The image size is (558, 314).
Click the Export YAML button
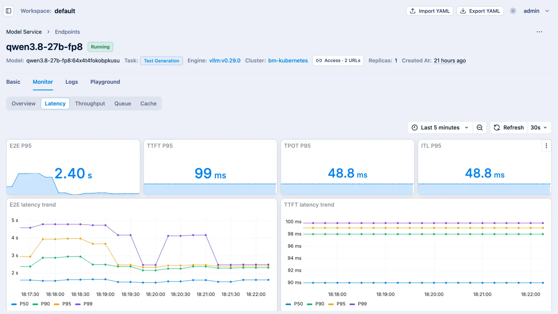(x=480, y=11)
